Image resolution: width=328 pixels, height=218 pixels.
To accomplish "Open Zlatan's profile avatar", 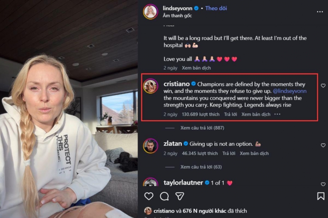I will (x=150, y=146).
